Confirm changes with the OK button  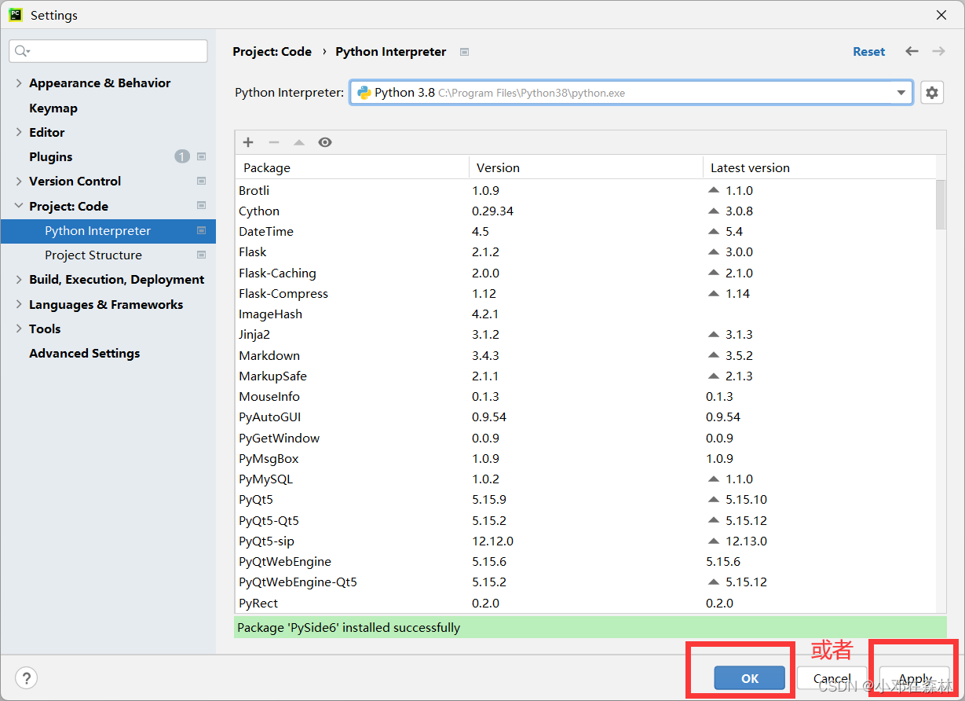(748, 677)
